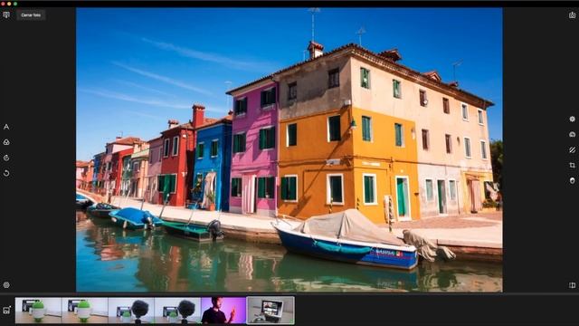Click the curved-arrow revert icon
Screen dimensions: 579x326
pyautogui.click(x=6, y=173)
